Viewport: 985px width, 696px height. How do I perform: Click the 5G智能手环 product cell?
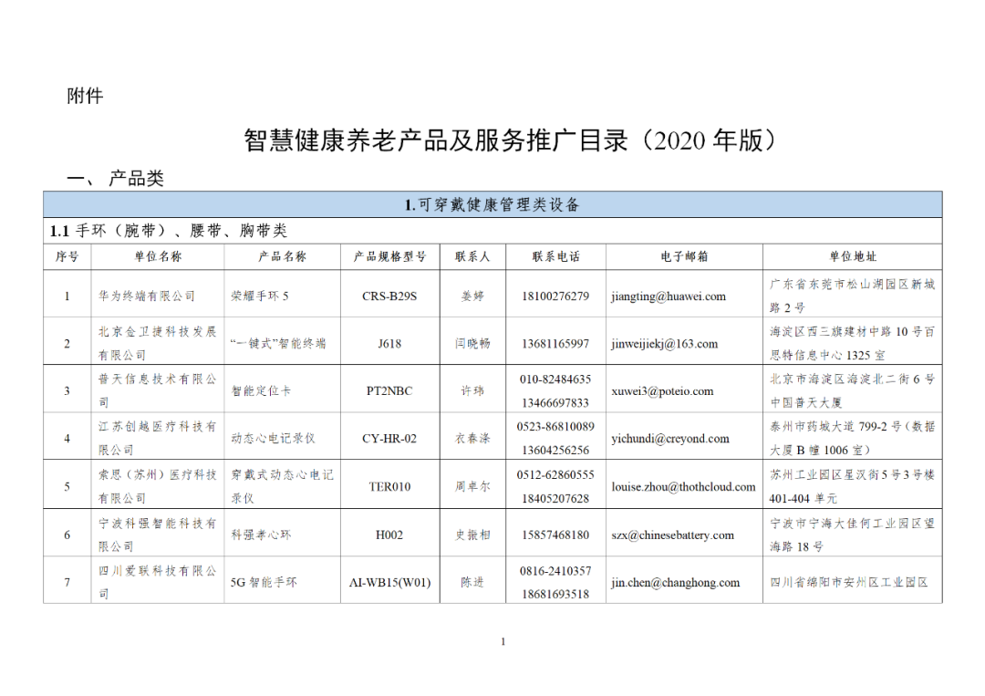[264, 583]
